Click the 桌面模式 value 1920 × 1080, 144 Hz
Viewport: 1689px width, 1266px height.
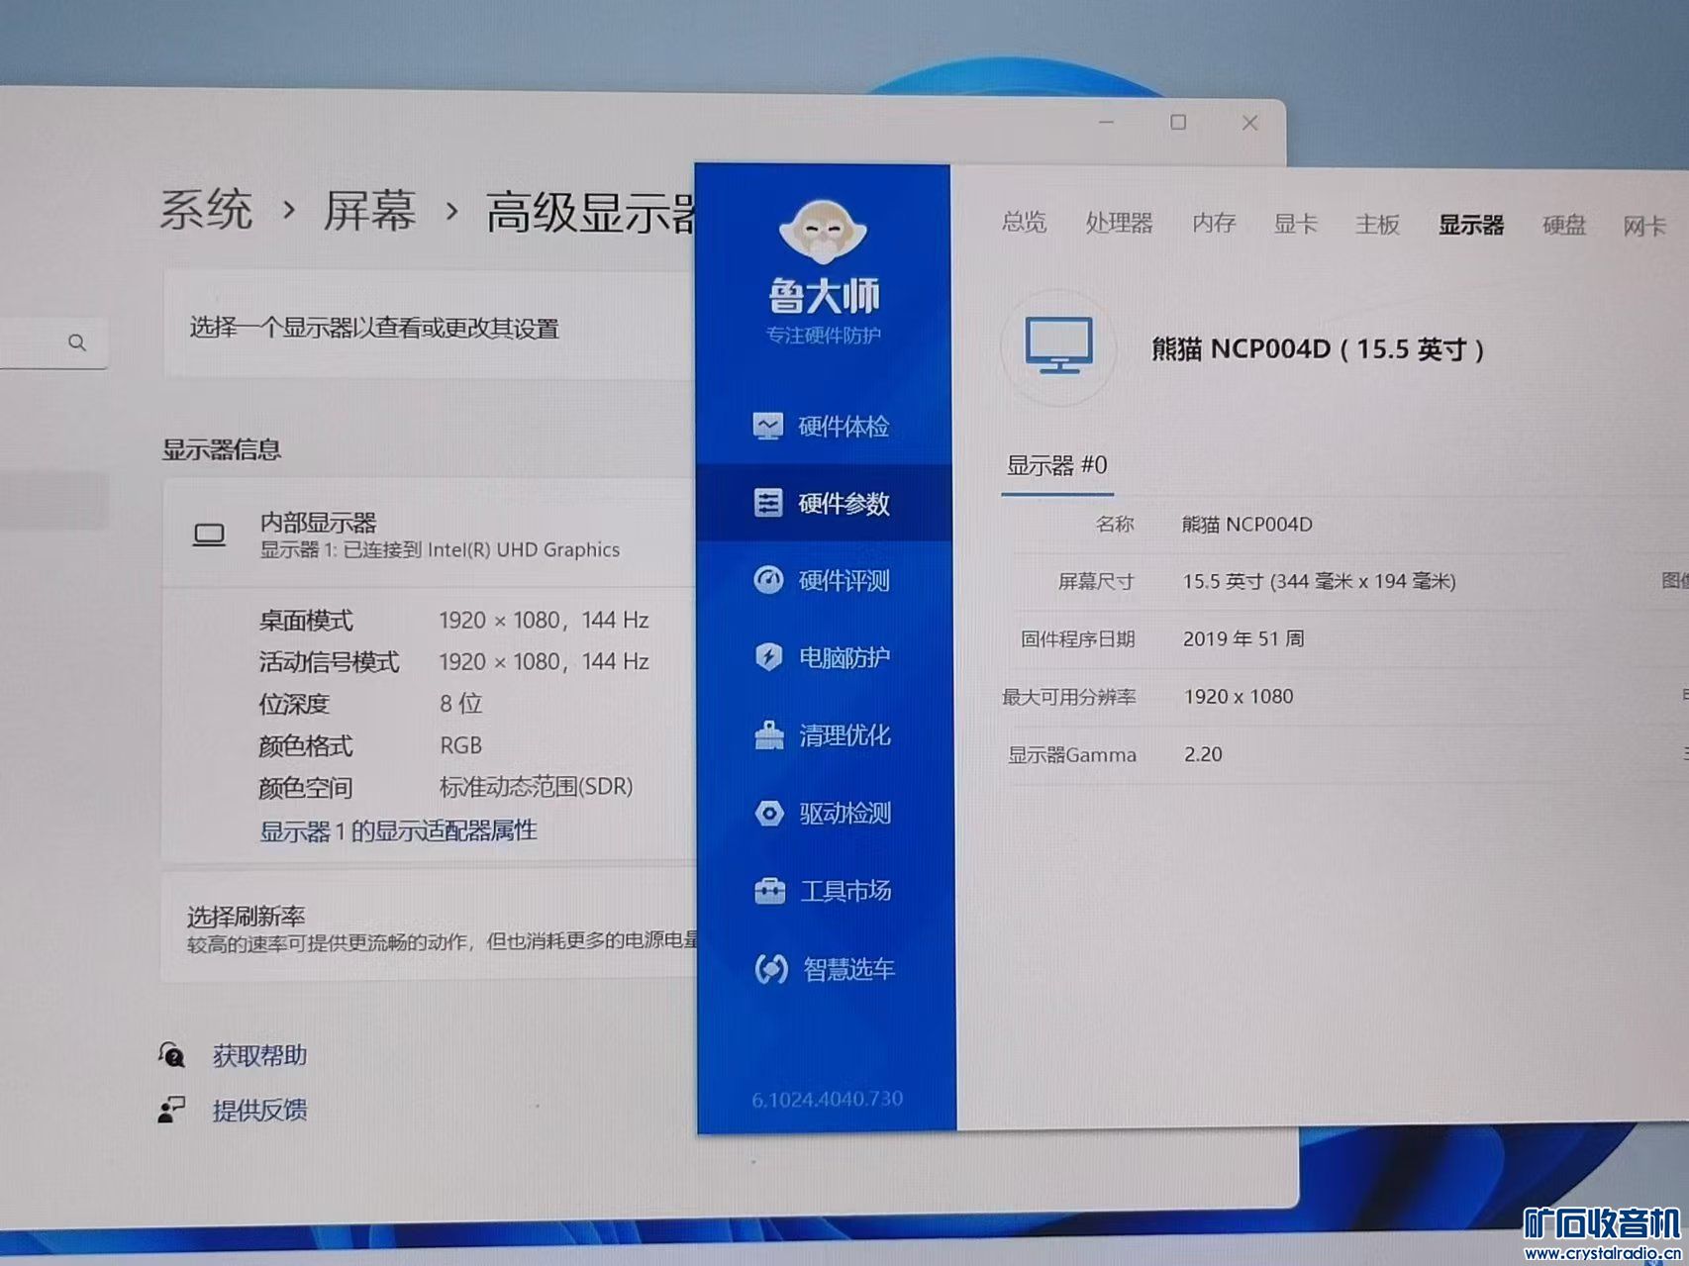click(544, 620)
